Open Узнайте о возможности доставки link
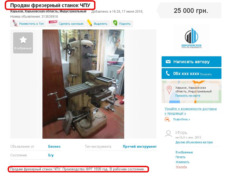The width and height of the screenshot is (232, 174). coord(190,111)
